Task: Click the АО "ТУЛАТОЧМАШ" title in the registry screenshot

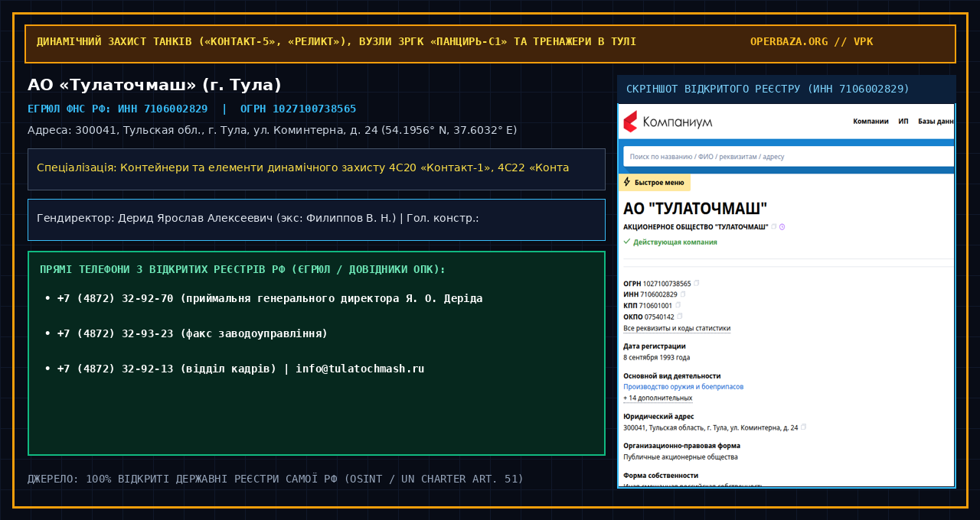Action: point(695,209)
